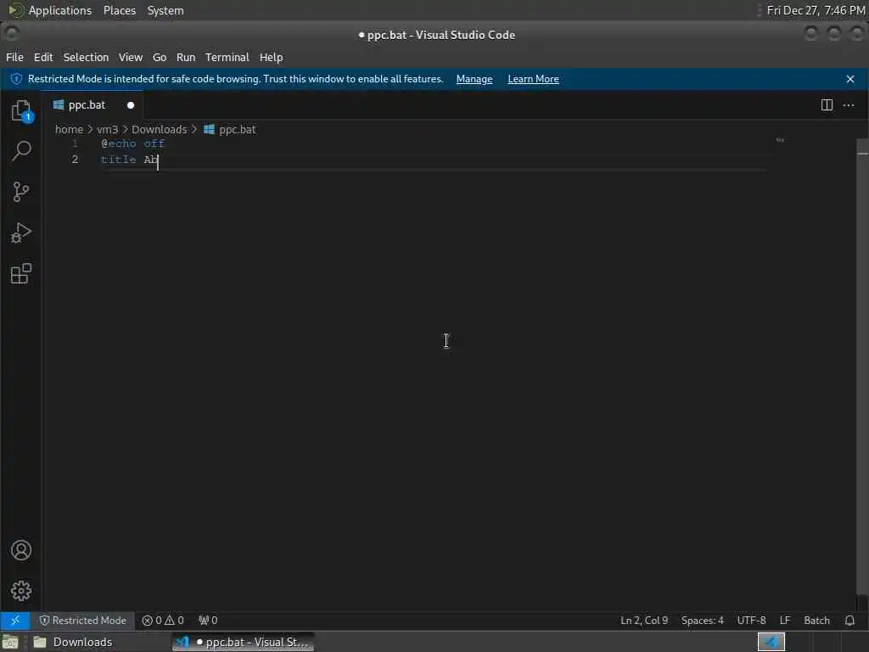Click the editor vertical scrollbar
Viewport: 869px width, 652px height.
(862, 366)
